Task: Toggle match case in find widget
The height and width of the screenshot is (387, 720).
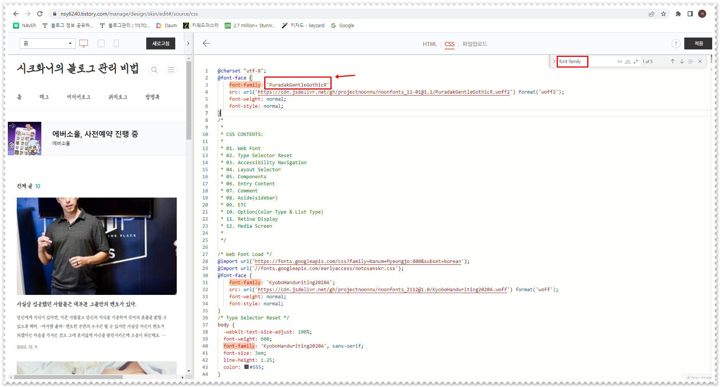Action: click(x=620, y=61)
